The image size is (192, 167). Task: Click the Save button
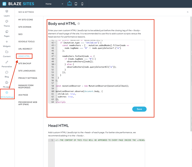139,109
